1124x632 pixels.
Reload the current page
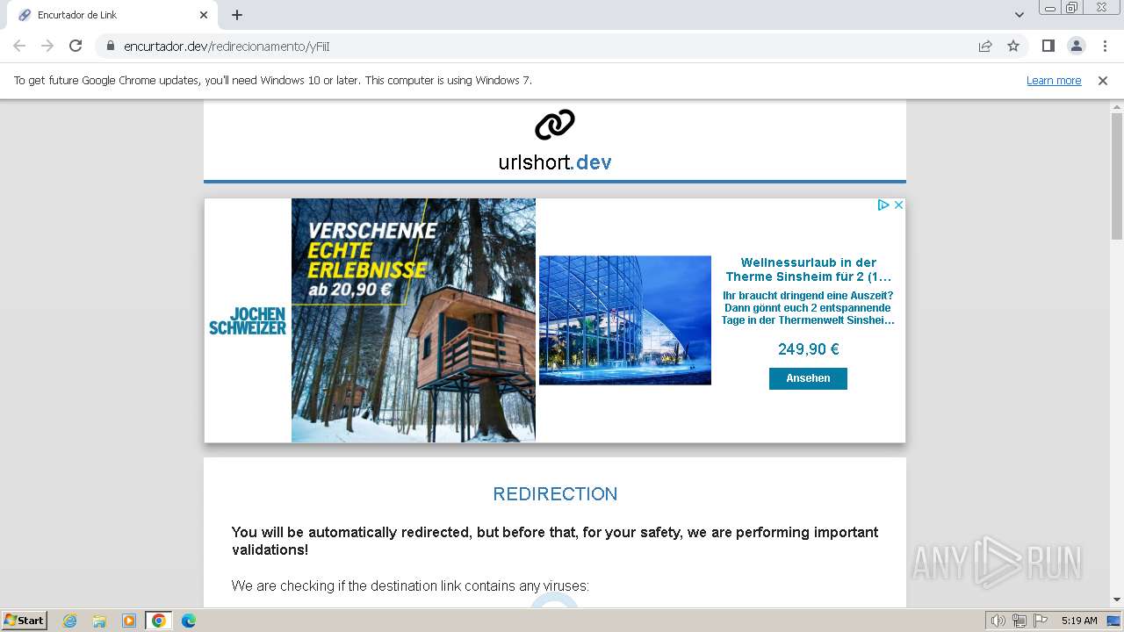[x=76, y=46]
